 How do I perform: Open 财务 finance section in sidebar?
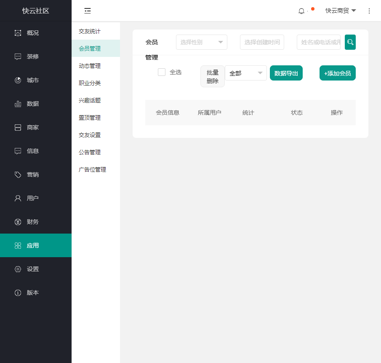(33, 222)
